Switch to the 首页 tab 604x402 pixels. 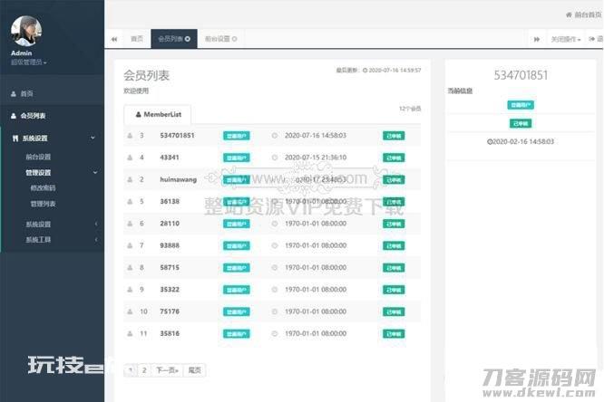137,38
